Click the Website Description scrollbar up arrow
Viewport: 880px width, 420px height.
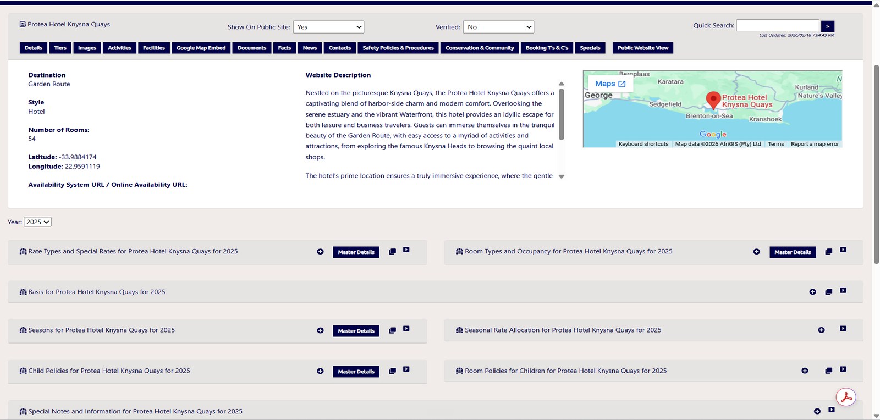pyautogui.click(x=562, y=84)
